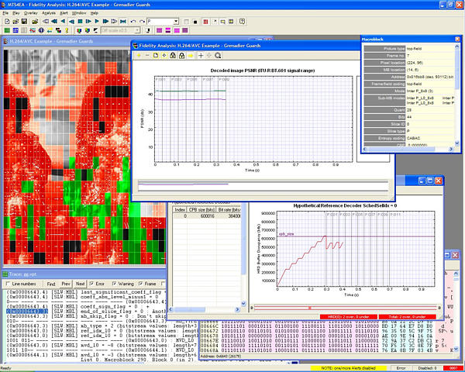Open the Overlay menu
This screenshot has height=372, width=465.
click(30, 13)
